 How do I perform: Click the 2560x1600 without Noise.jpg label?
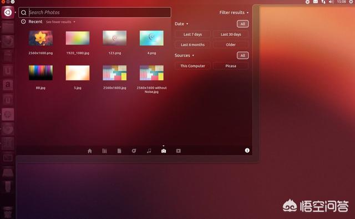151,89
